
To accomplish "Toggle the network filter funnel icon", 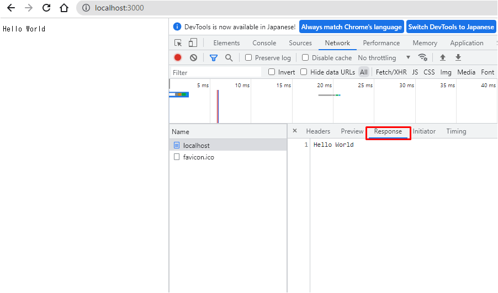I will pos(214,58).
